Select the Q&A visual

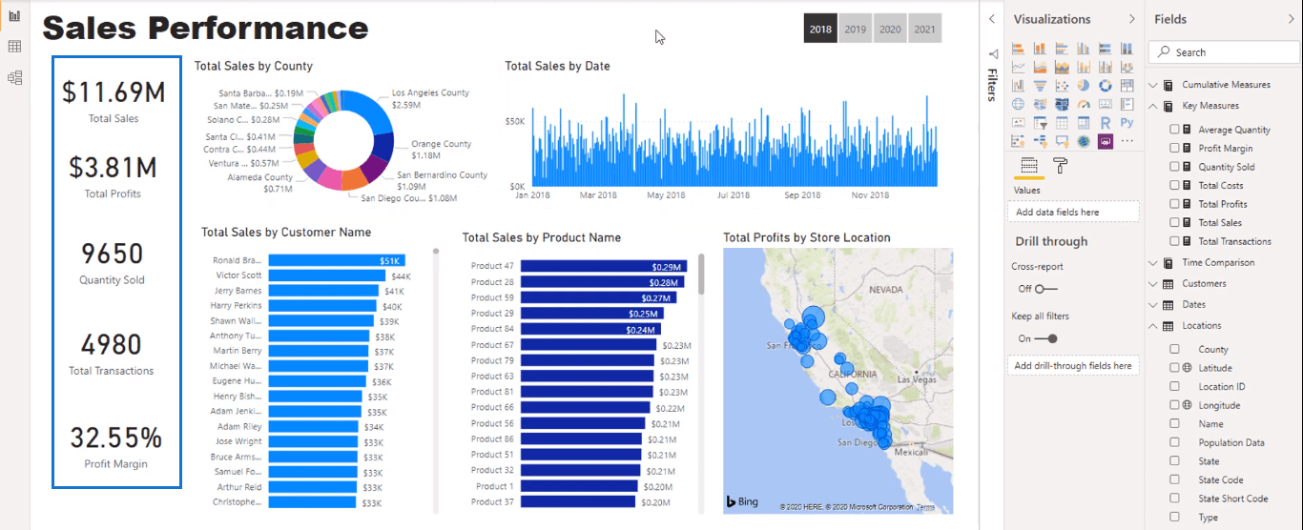[x=1062, y=140]
